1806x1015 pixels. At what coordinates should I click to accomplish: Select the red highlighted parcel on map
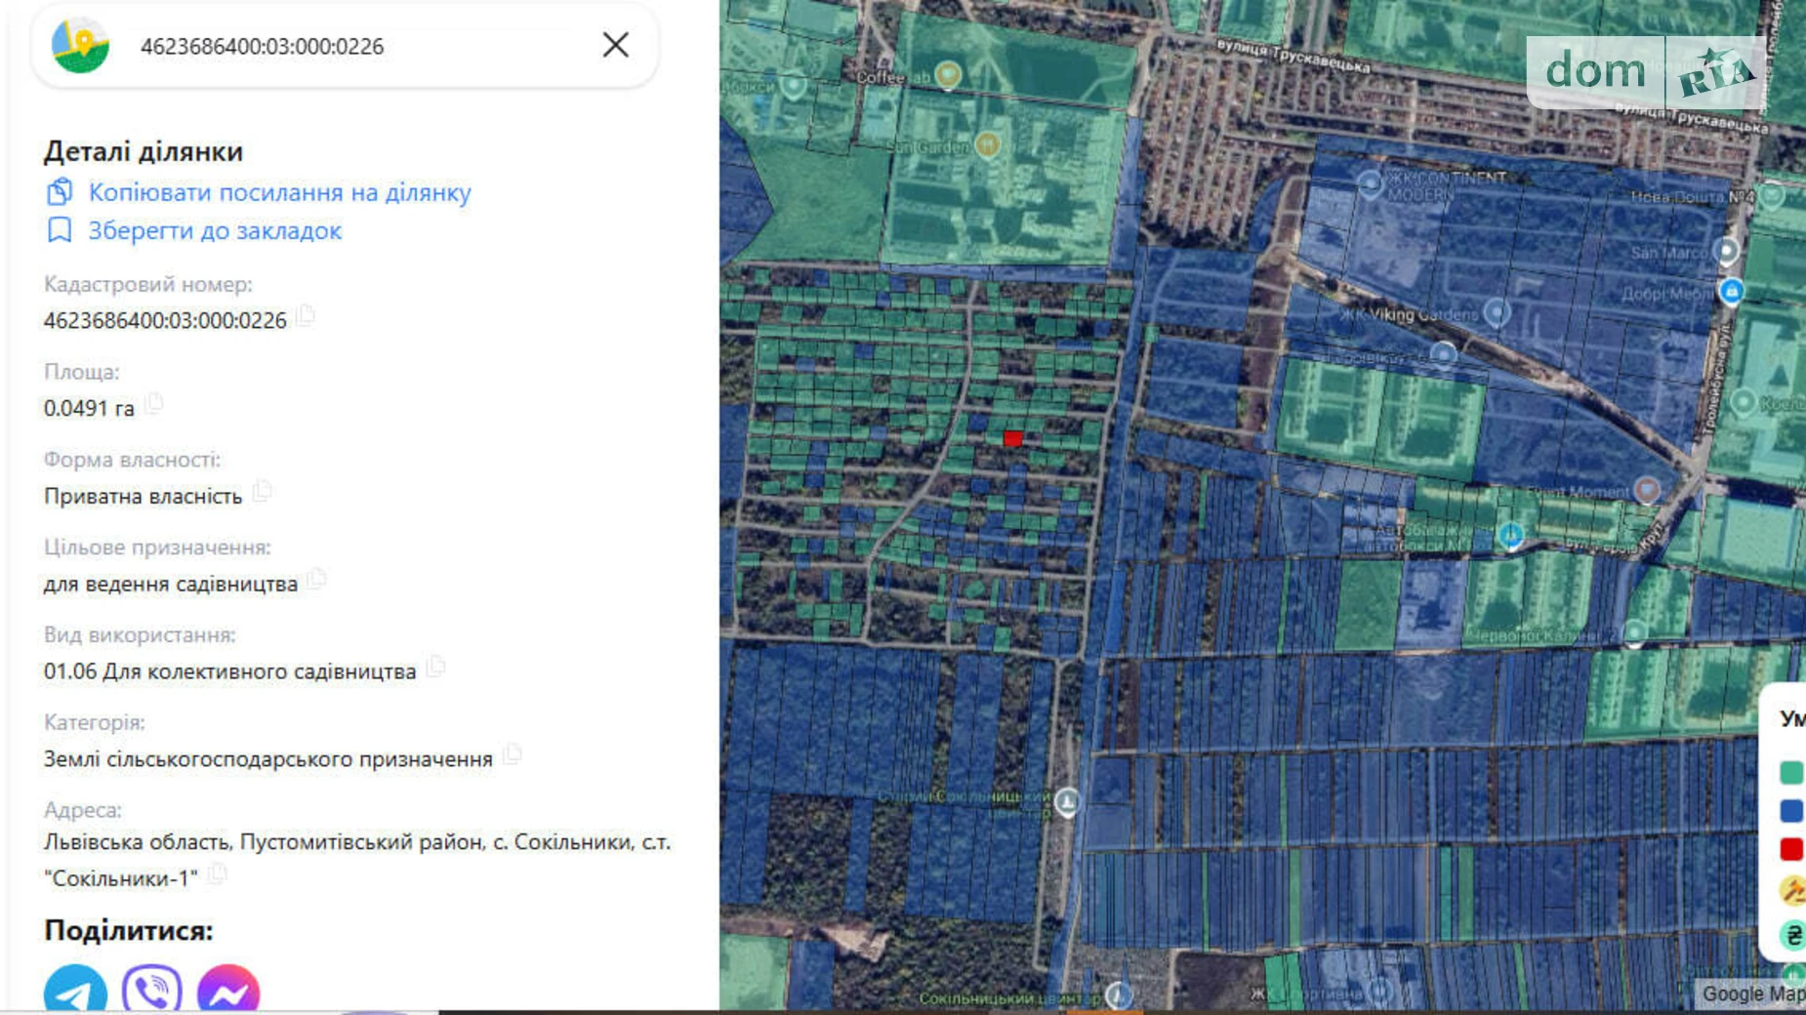[x=1012, y=439]
